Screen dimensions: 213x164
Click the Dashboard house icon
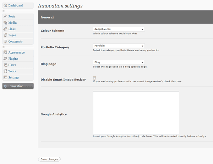point(5,5)
